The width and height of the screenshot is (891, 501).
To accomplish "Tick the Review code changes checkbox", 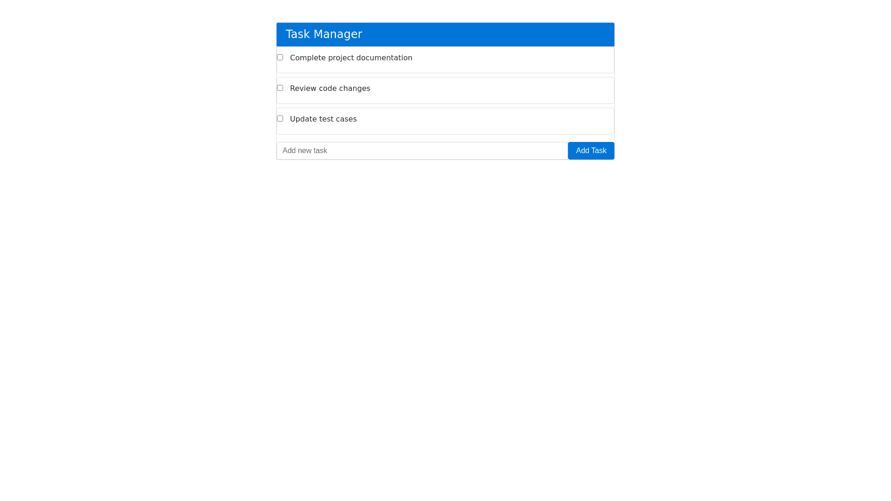I will click(x=280, y=88).
